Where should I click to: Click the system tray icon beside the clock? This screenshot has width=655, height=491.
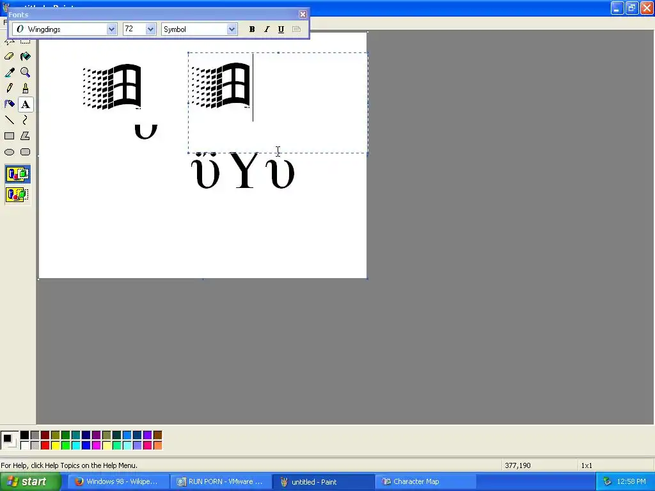(607, 482)
